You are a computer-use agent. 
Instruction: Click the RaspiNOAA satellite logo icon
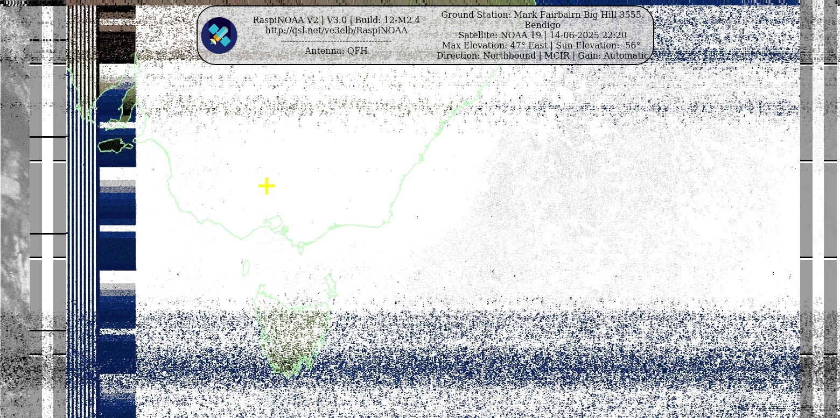(219, 36)
